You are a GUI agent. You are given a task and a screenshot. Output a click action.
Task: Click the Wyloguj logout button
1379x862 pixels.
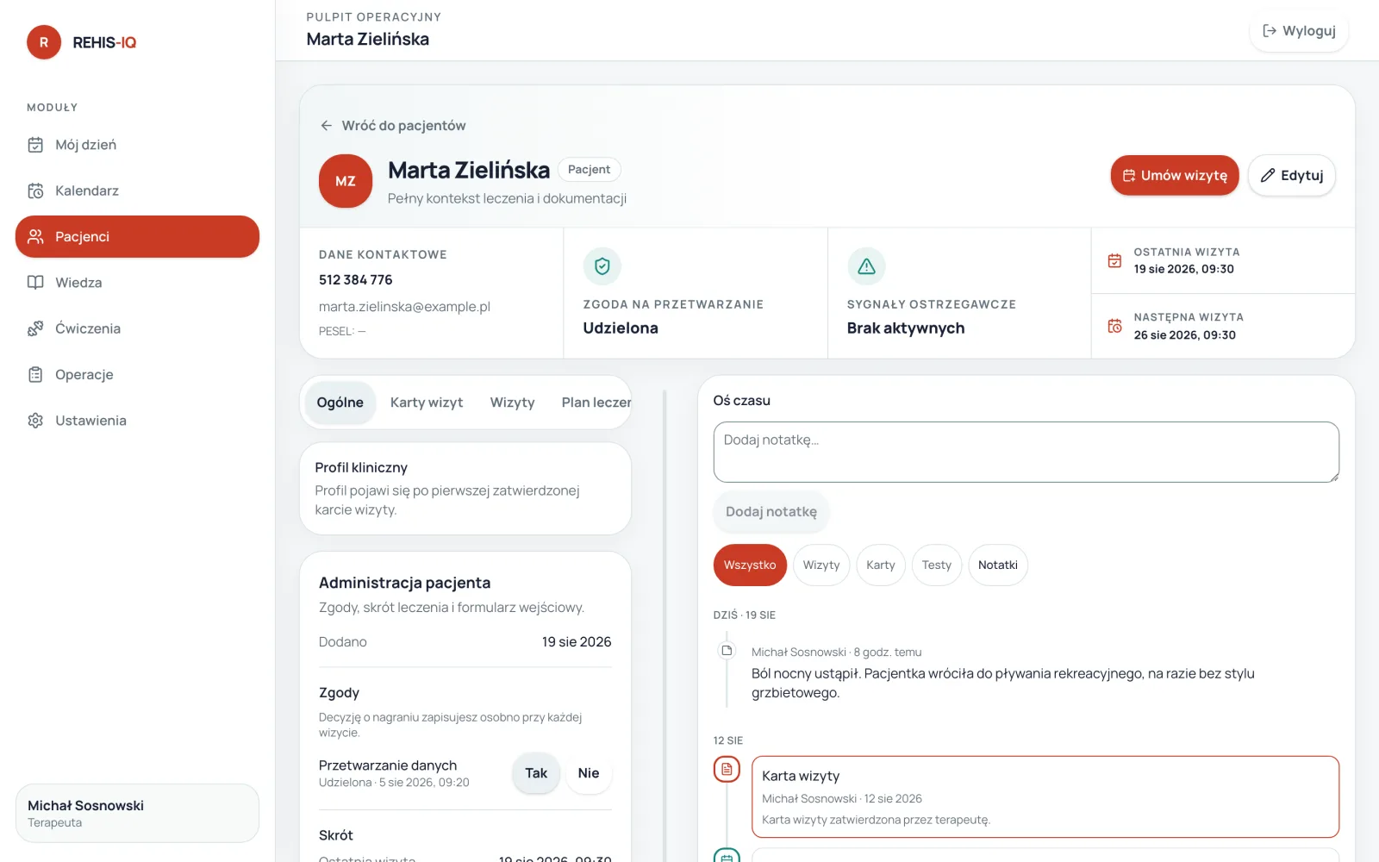1299,31
